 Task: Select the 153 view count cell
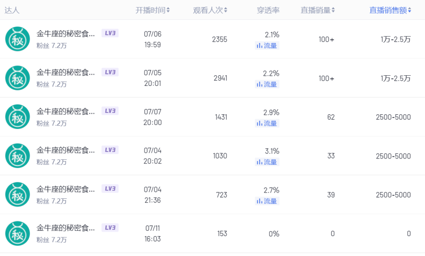point(222,234)
